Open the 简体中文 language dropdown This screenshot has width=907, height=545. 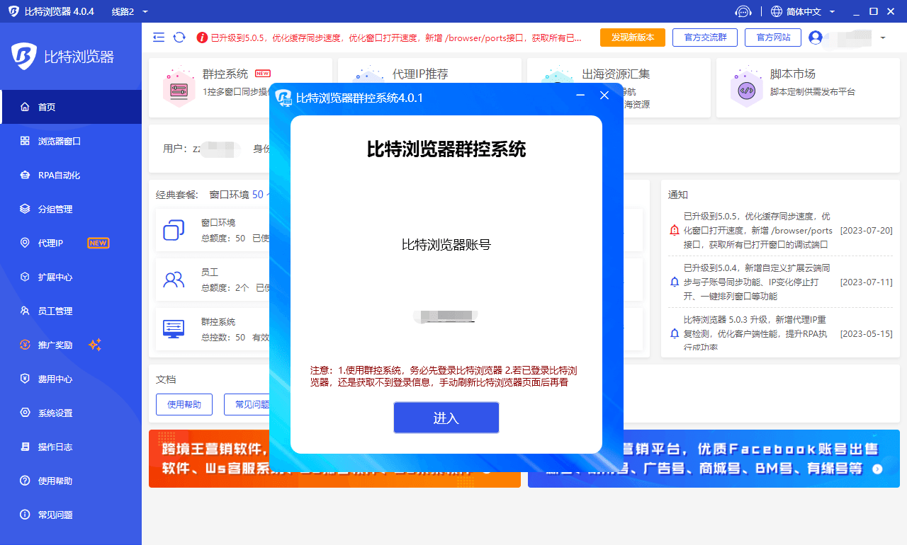point(803,11)
